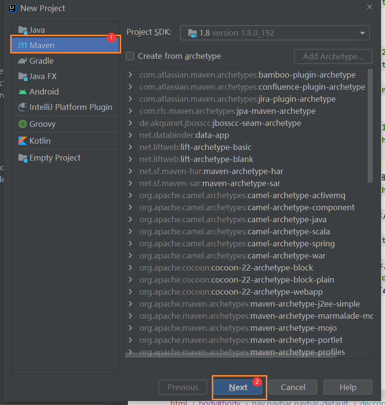Click the Empty Project folder icon

pyautogui.click(x=23, y=158)
